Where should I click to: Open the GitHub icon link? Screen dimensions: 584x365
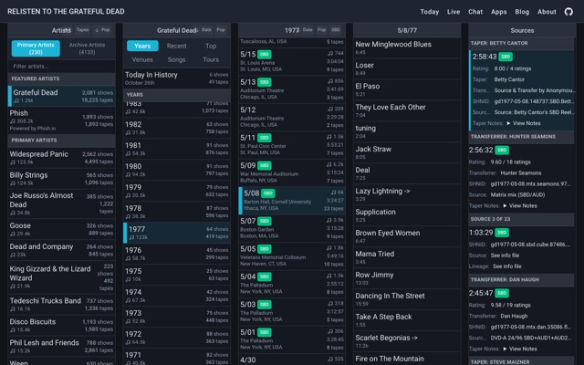[x=568, y=12]
